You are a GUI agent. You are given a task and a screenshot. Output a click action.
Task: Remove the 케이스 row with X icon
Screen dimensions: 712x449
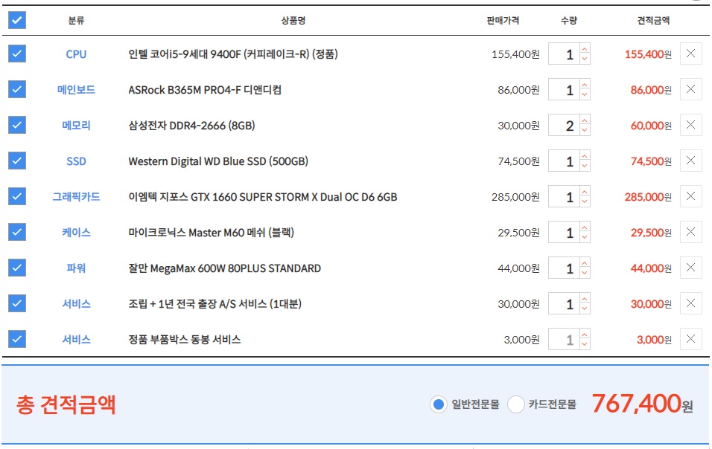point(690,232)
